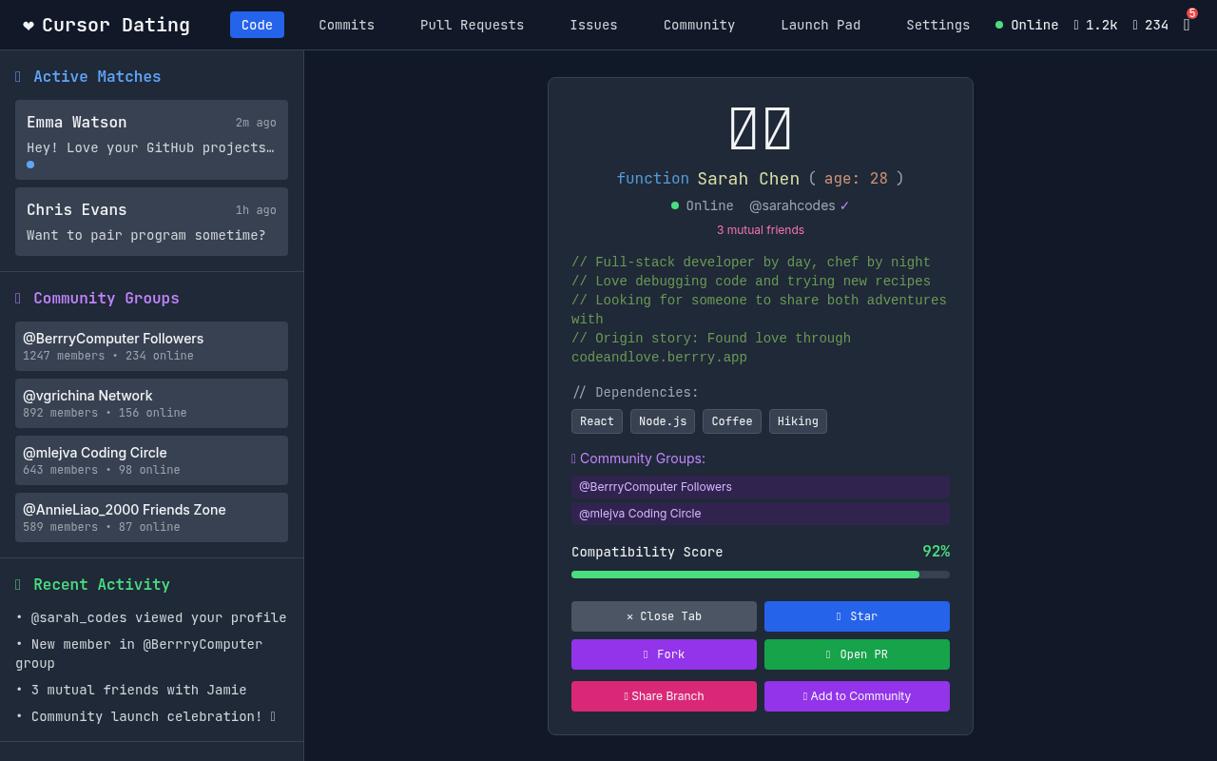Viewport: 1217px width, 761px height.
Task: Open the notification bell with 5 alerts
Action: (x=1187, y=25)
